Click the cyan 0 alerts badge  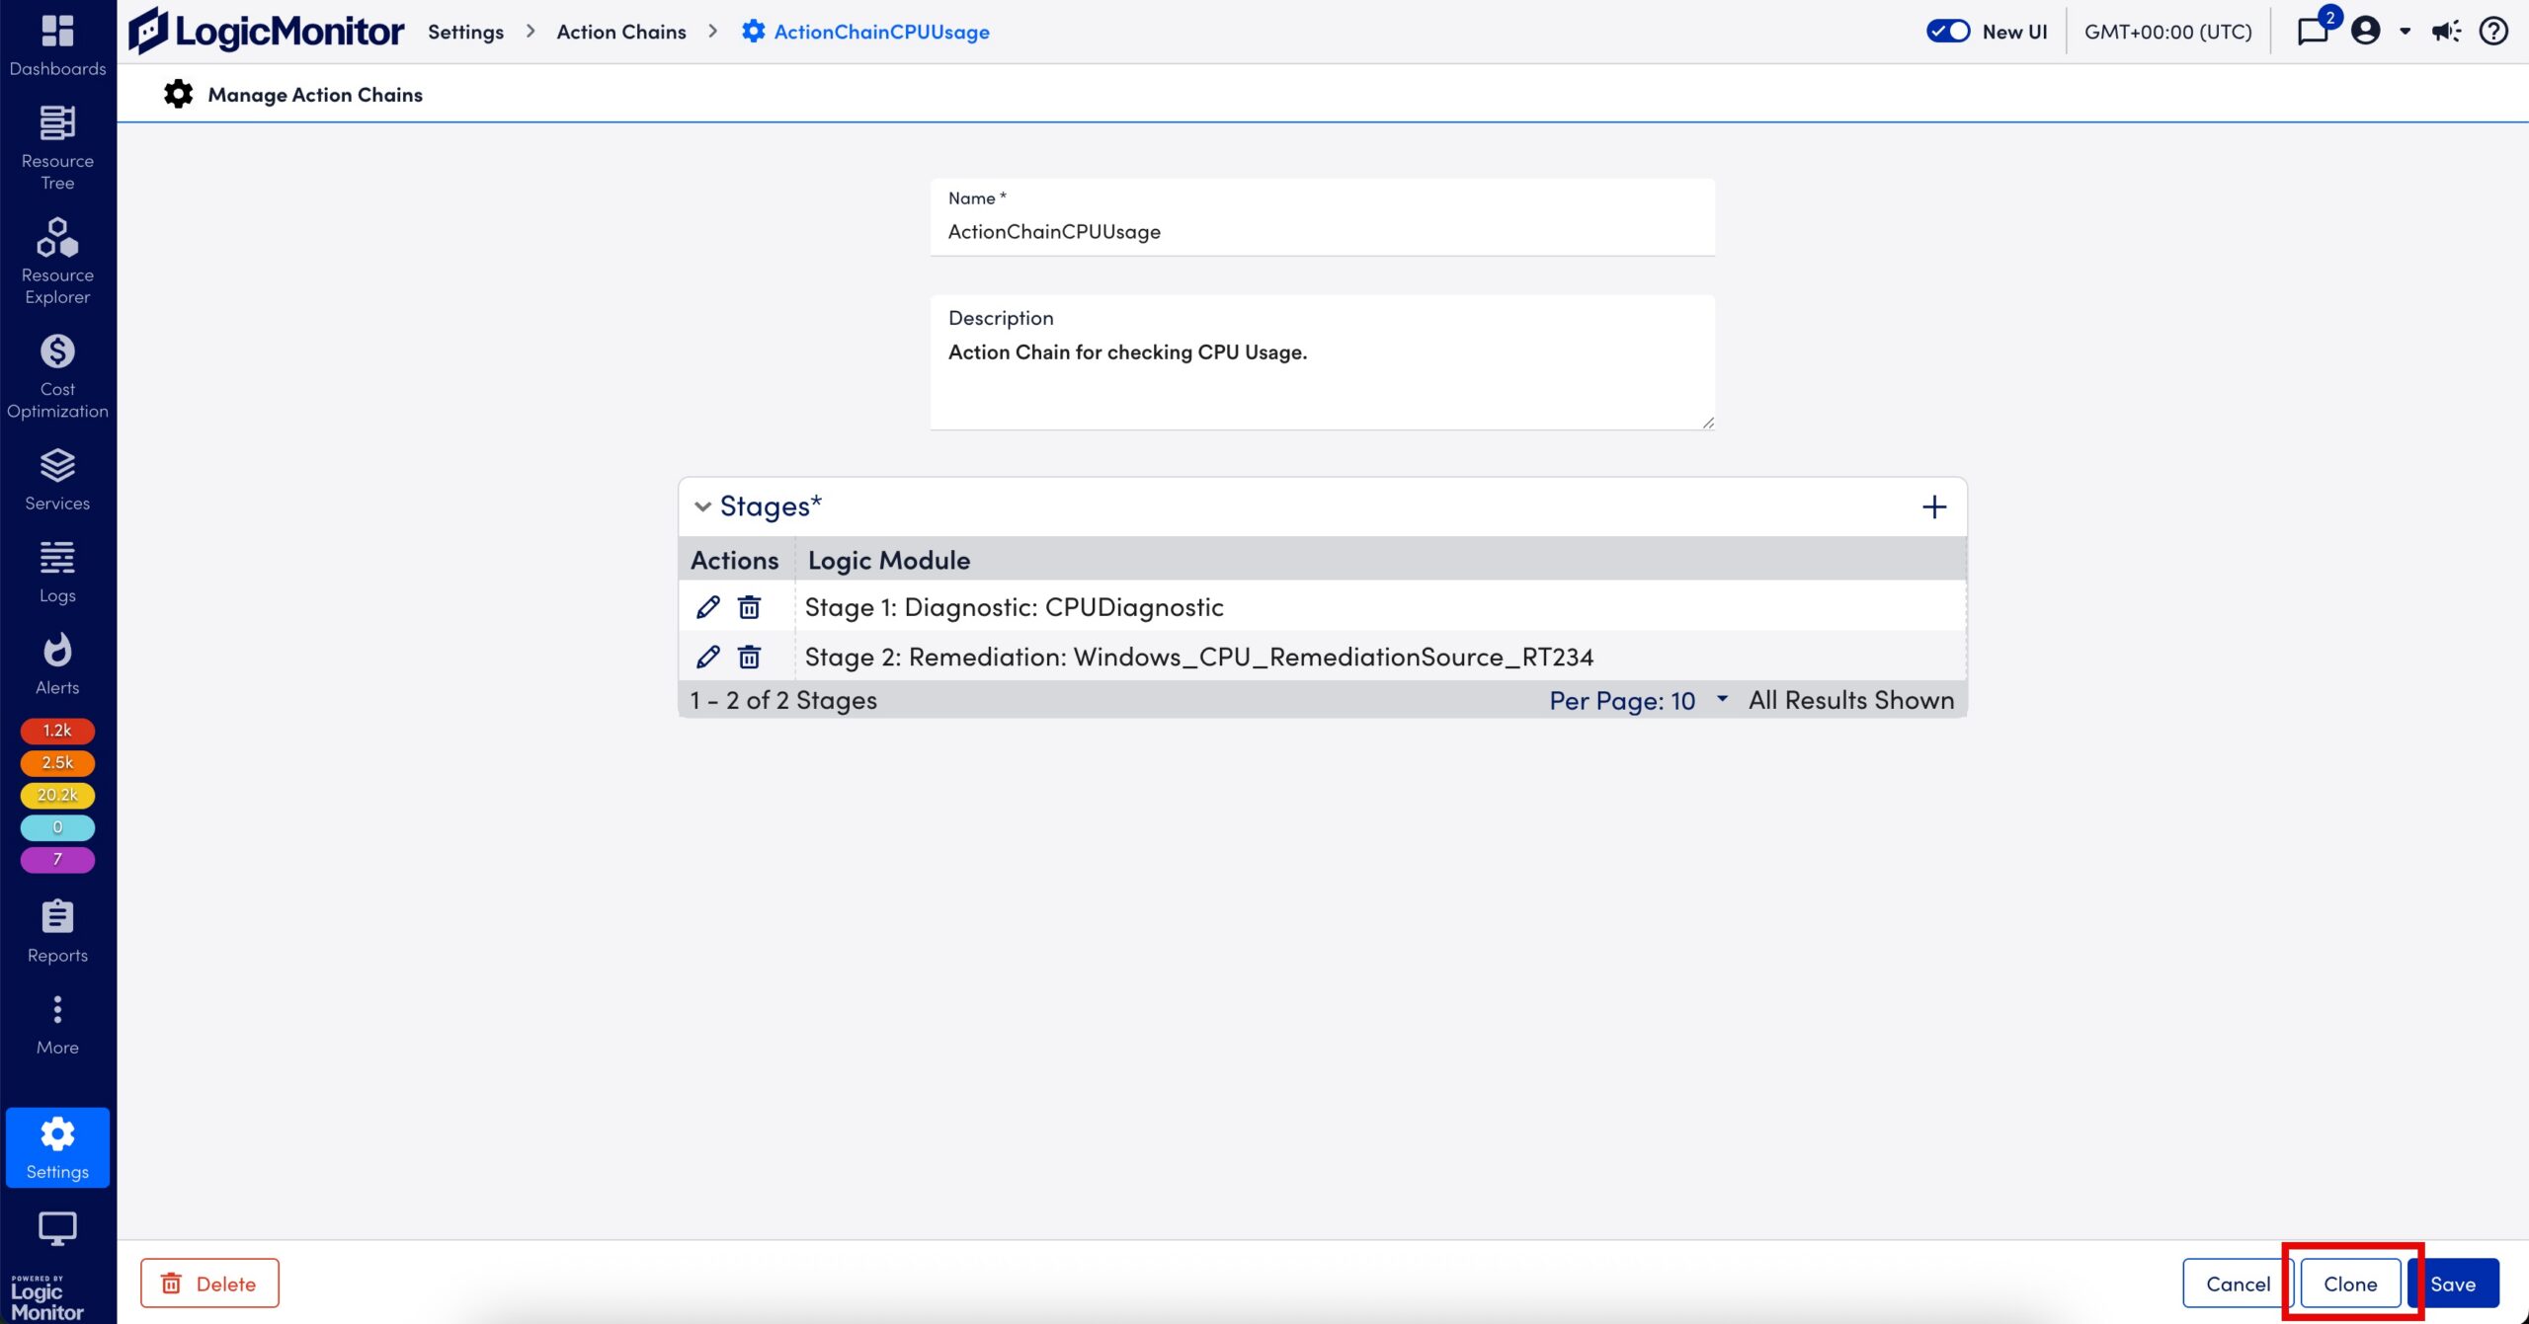pos(57,827)
